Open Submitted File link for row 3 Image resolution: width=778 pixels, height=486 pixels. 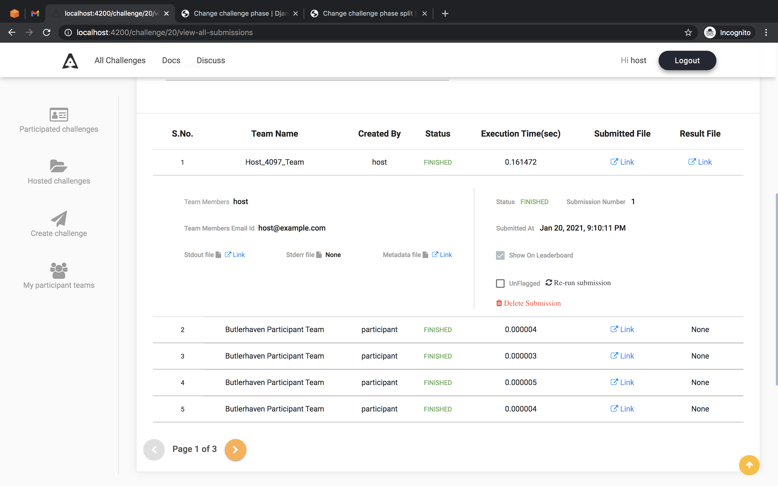pos(622,356)
